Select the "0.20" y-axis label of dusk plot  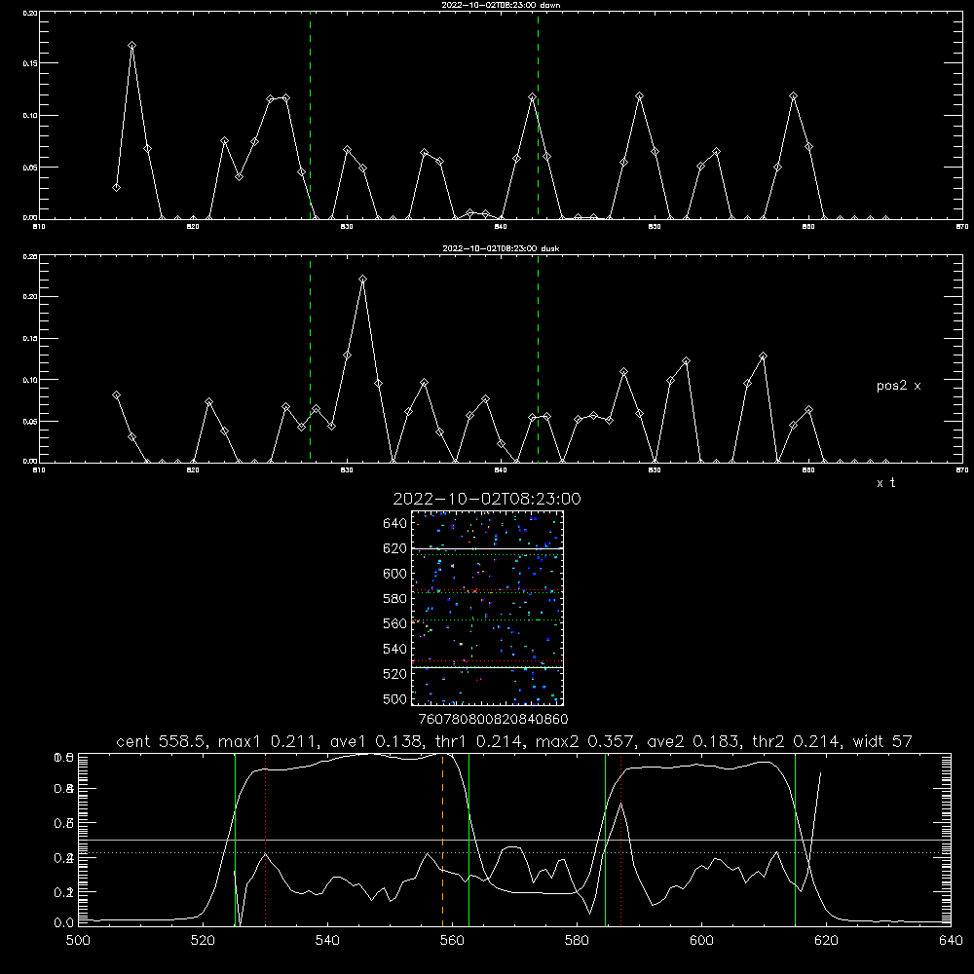(30, 297)
